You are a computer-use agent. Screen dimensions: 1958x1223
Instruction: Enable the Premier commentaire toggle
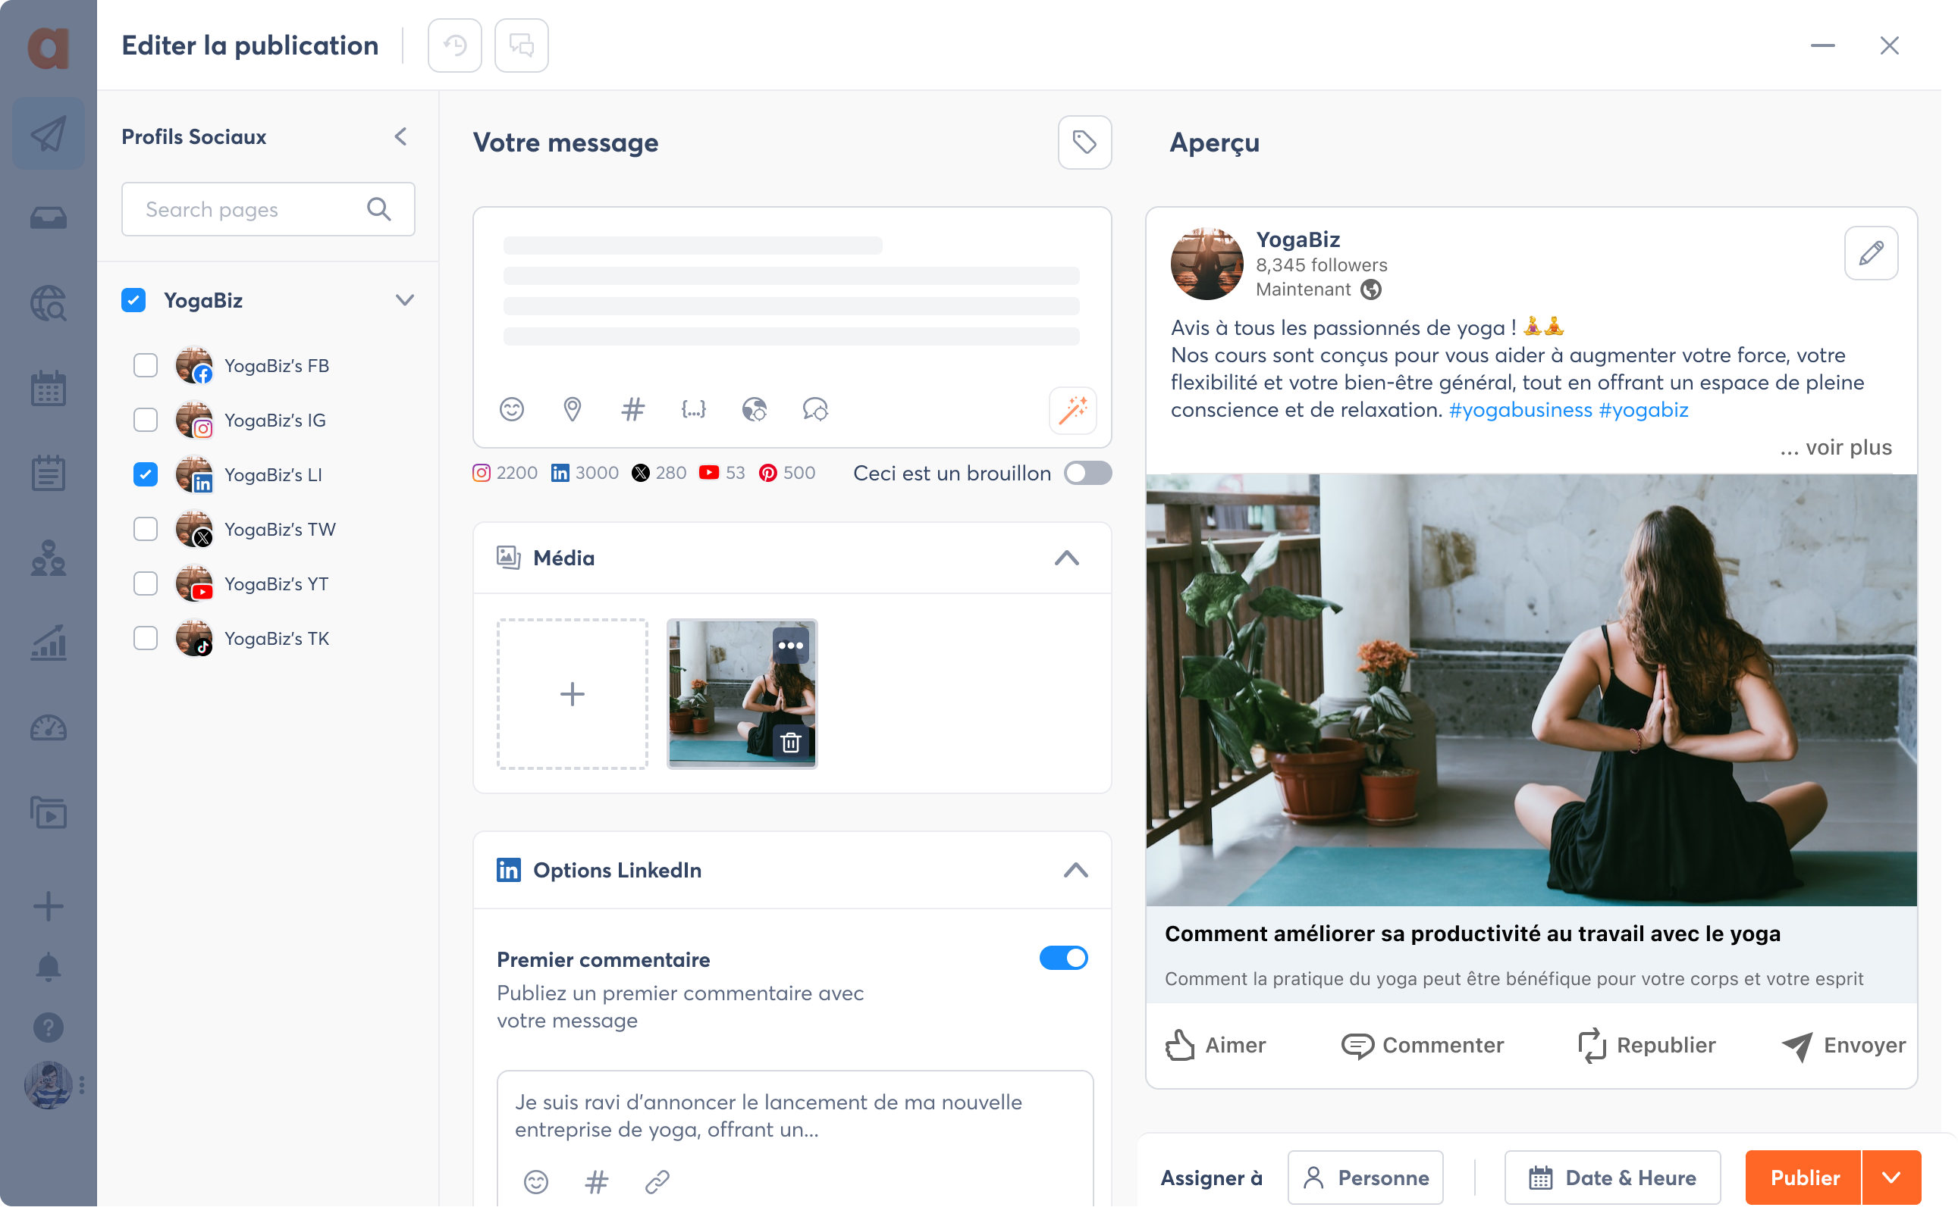(x=1064, y=958)
